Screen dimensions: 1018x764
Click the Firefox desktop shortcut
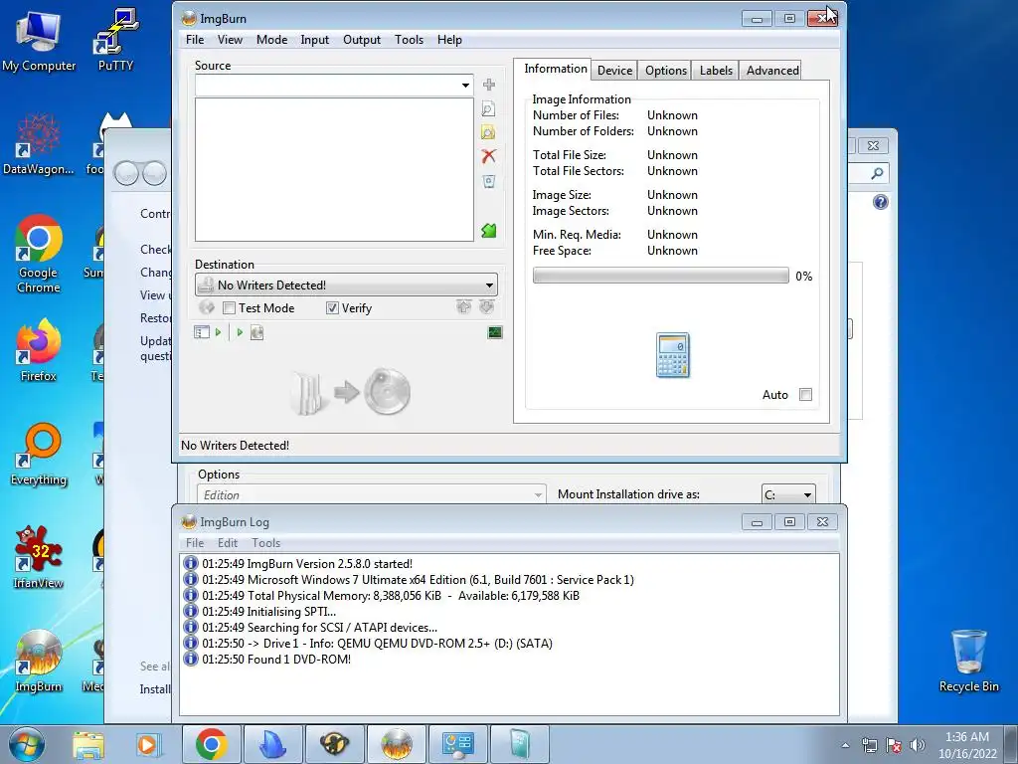pos(39,350)
